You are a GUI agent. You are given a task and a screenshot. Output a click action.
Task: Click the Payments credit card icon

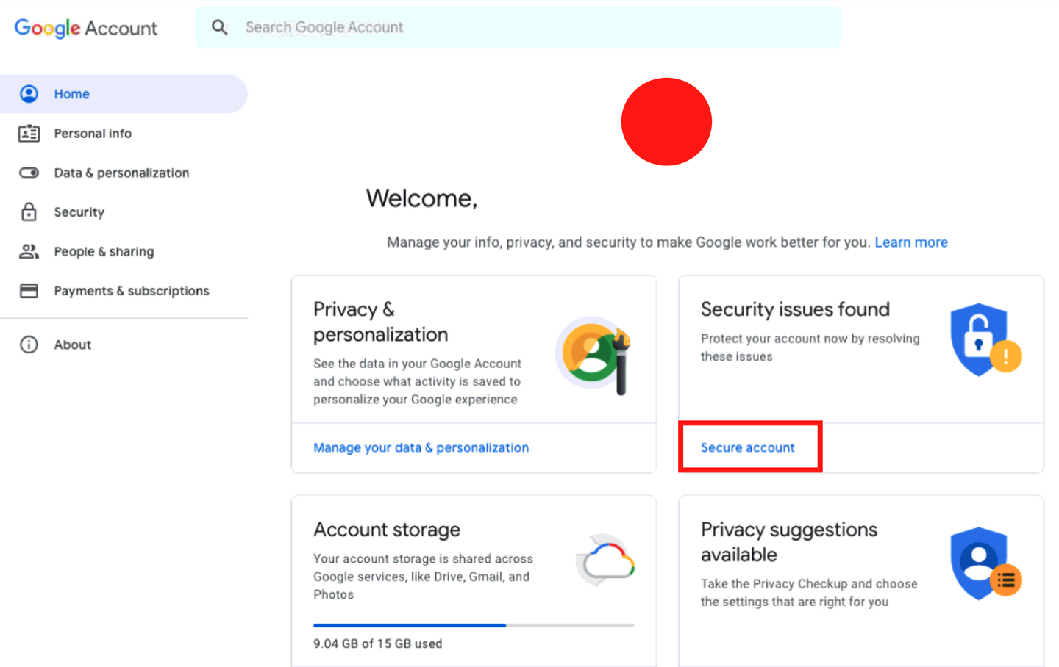tap(29, 291)
